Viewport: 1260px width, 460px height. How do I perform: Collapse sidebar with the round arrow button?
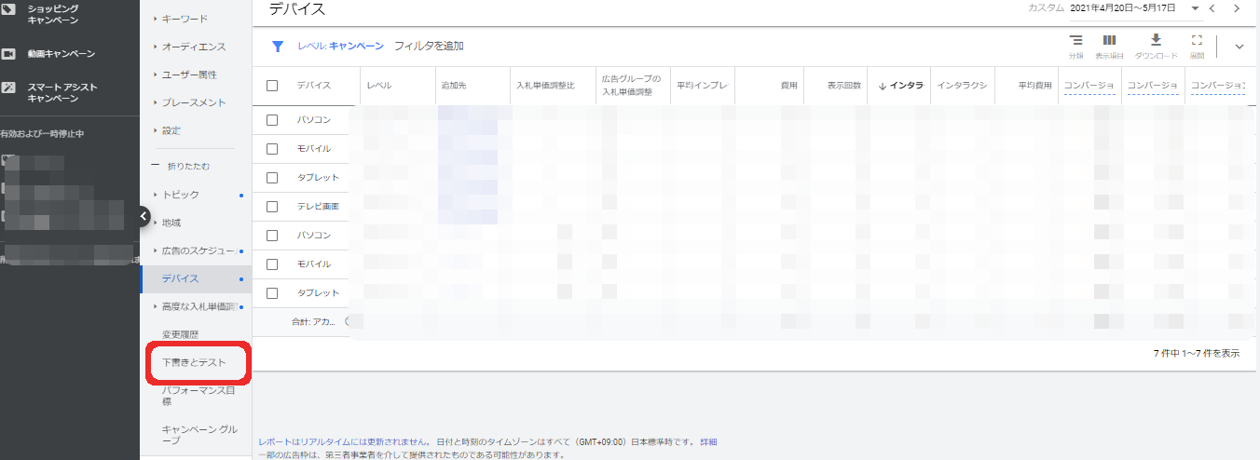coord(144,216)
